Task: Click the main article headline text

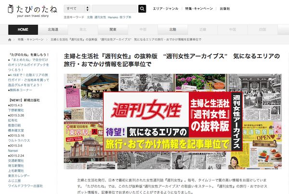Action: [x=172, y=60]
